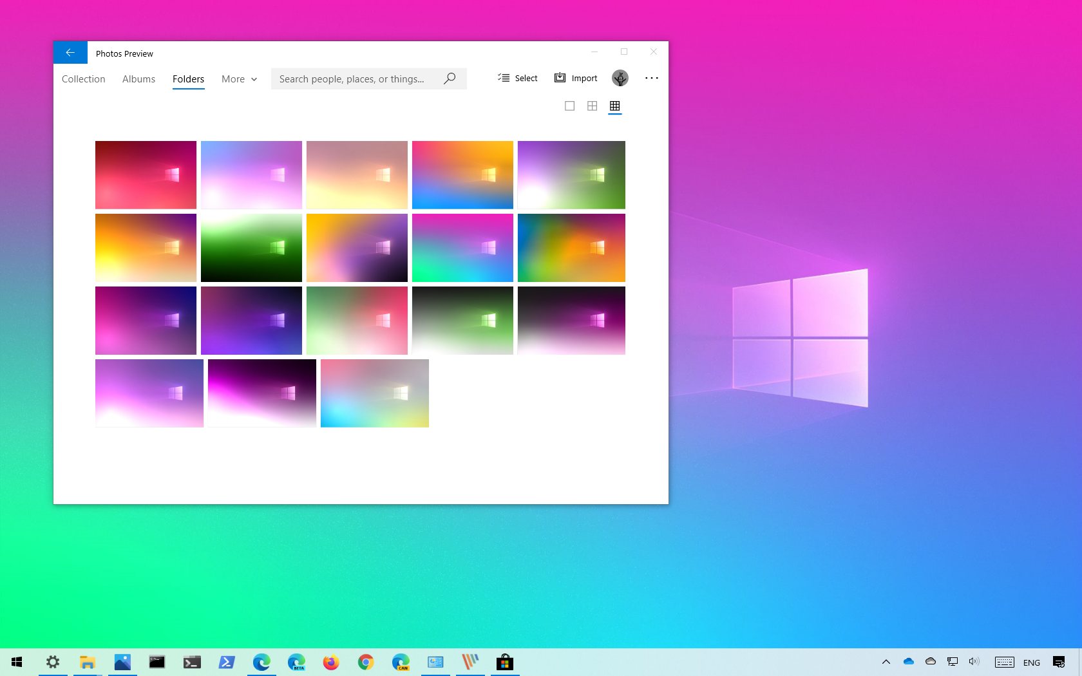Click the Import button
The image size is (1082, 676).
pyautogui.click(x=576, y=78)
